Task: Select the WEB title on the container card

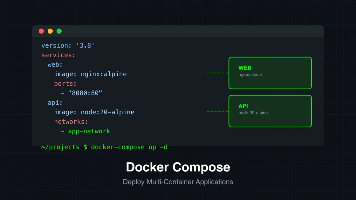Action: pos(245,68)
